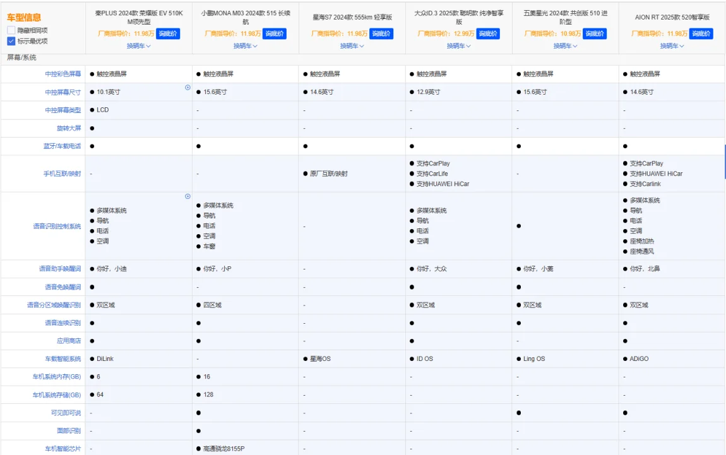Click the 语音连续识别 parameter label
Screen dimensions: 726x455
63,323
